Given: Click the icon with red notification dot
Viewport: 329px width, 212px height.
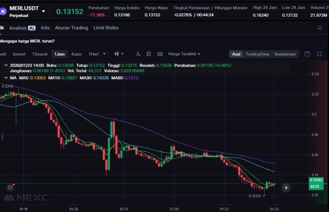Looking at the screenshot, I should tap(10, 187).
